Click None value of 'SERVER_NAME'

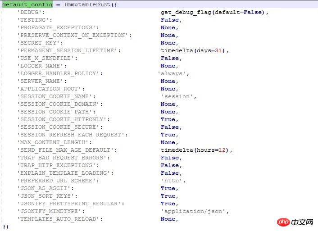[168, 81]
